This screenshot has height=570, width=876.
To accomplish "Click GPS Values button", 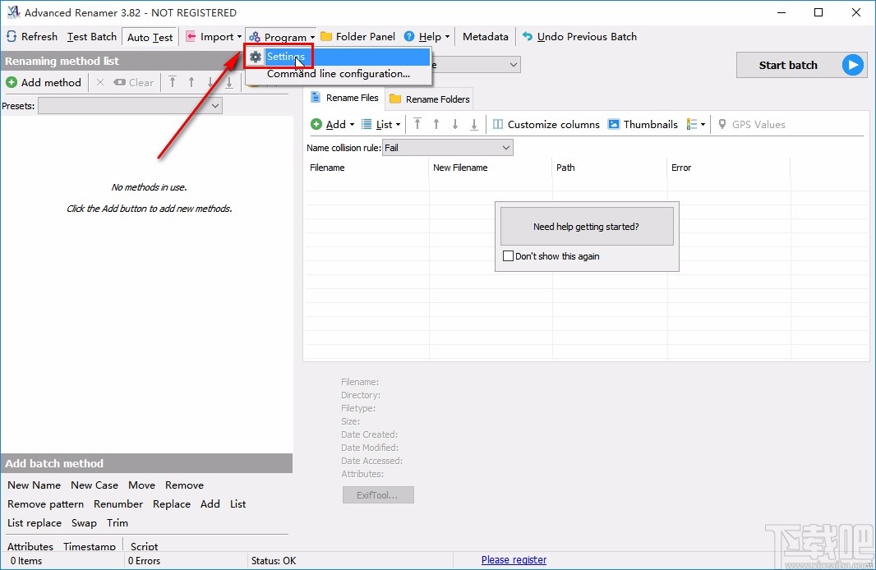I will click(751, 125).
